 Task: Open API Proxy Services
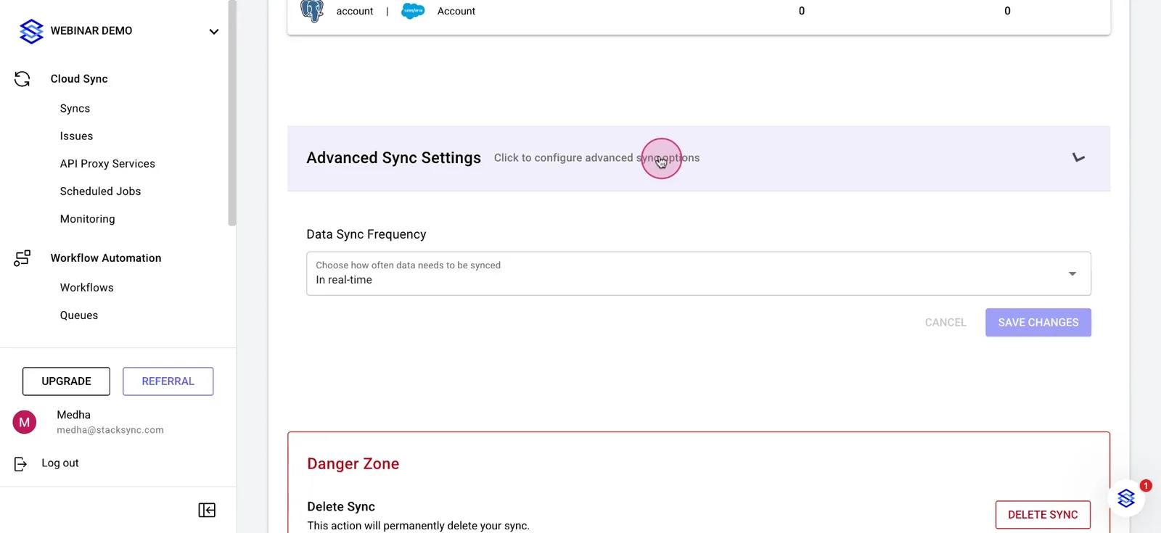(x=107, y=164)
